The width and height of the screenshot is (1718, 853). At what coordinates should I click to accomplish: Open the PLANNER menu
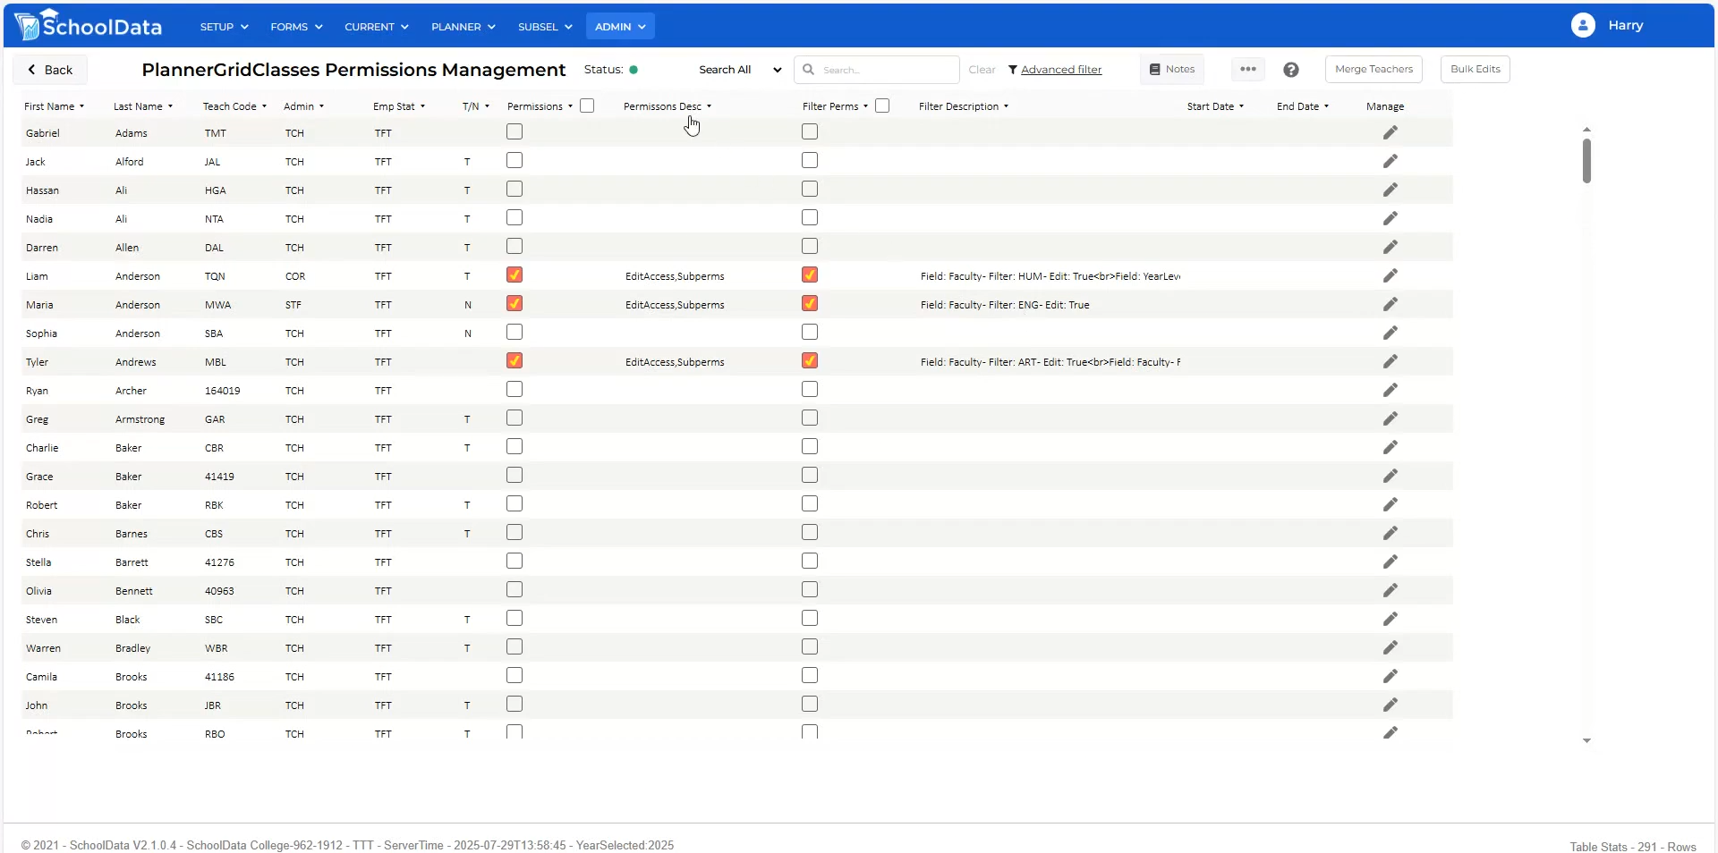pyautogui.click(x=463, y=27)
